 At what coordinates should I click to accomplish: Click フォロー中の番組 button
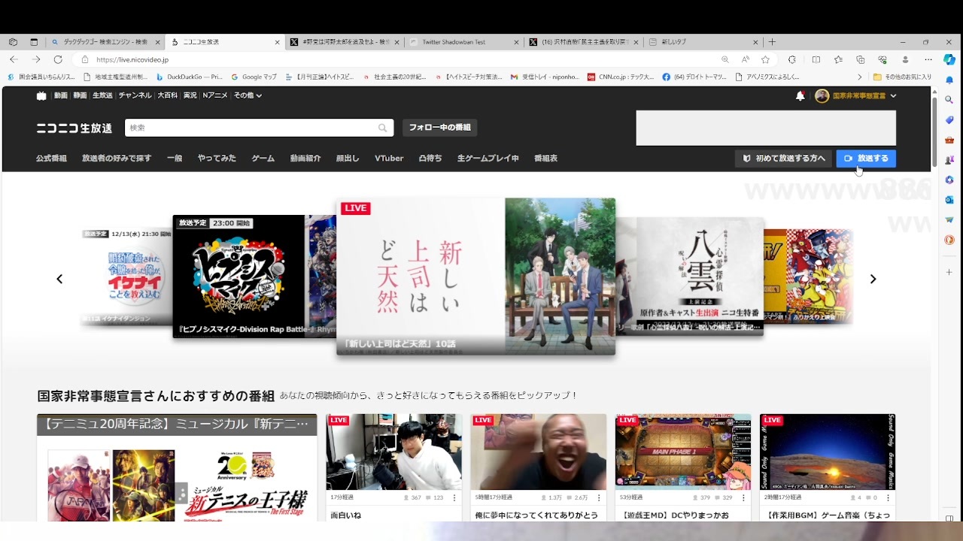pyautogui.click(x=439, y=128)
